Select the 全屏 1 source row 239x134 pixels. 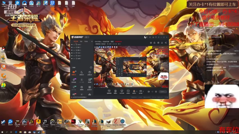(82, 58)
